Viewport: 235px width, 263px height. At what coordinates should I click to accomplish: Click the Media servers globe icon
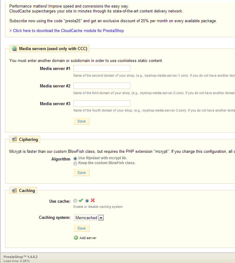point(14,49)
